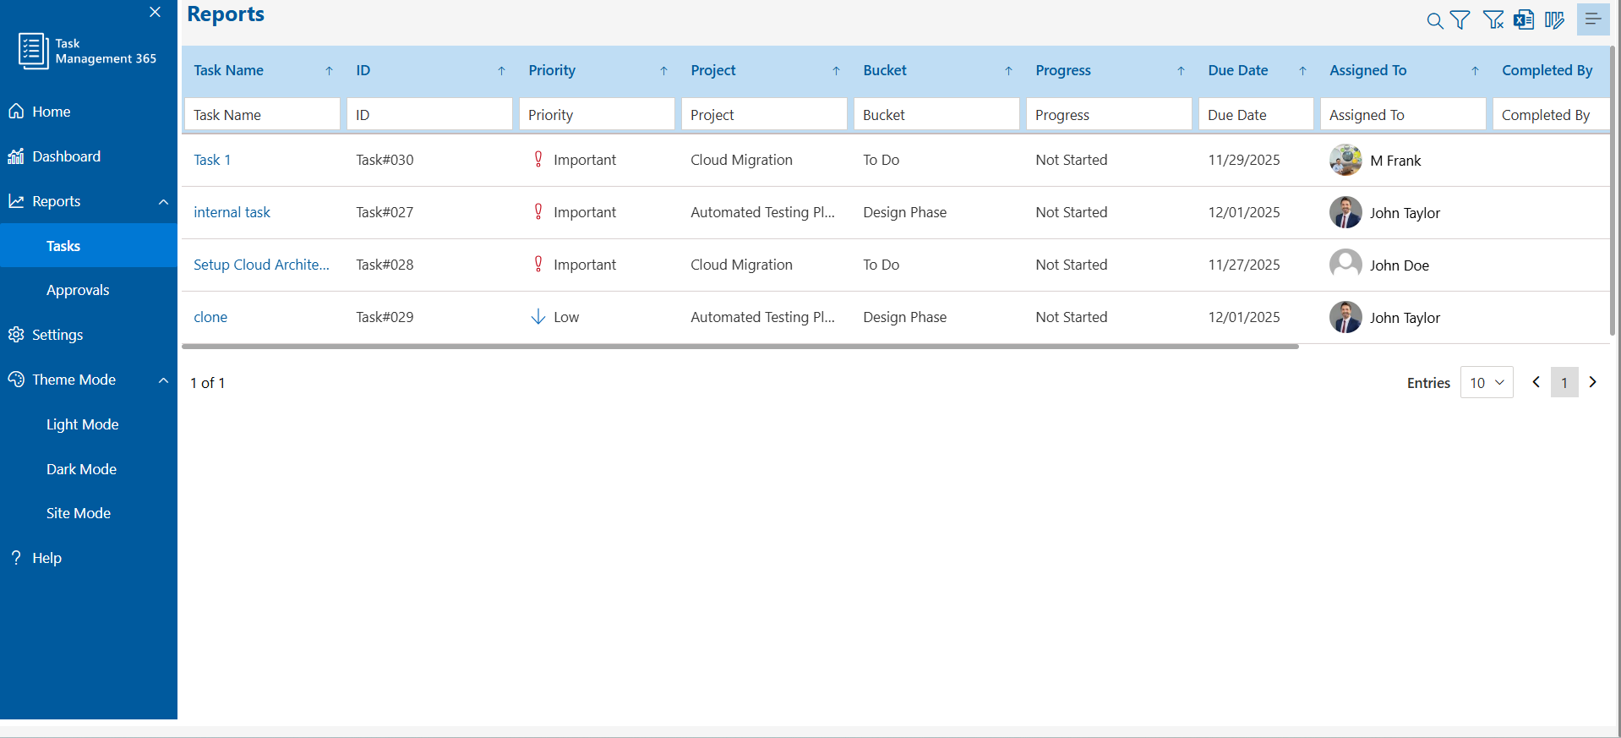
Task: Sort by ID column arrow
Action: coord(502,71)
